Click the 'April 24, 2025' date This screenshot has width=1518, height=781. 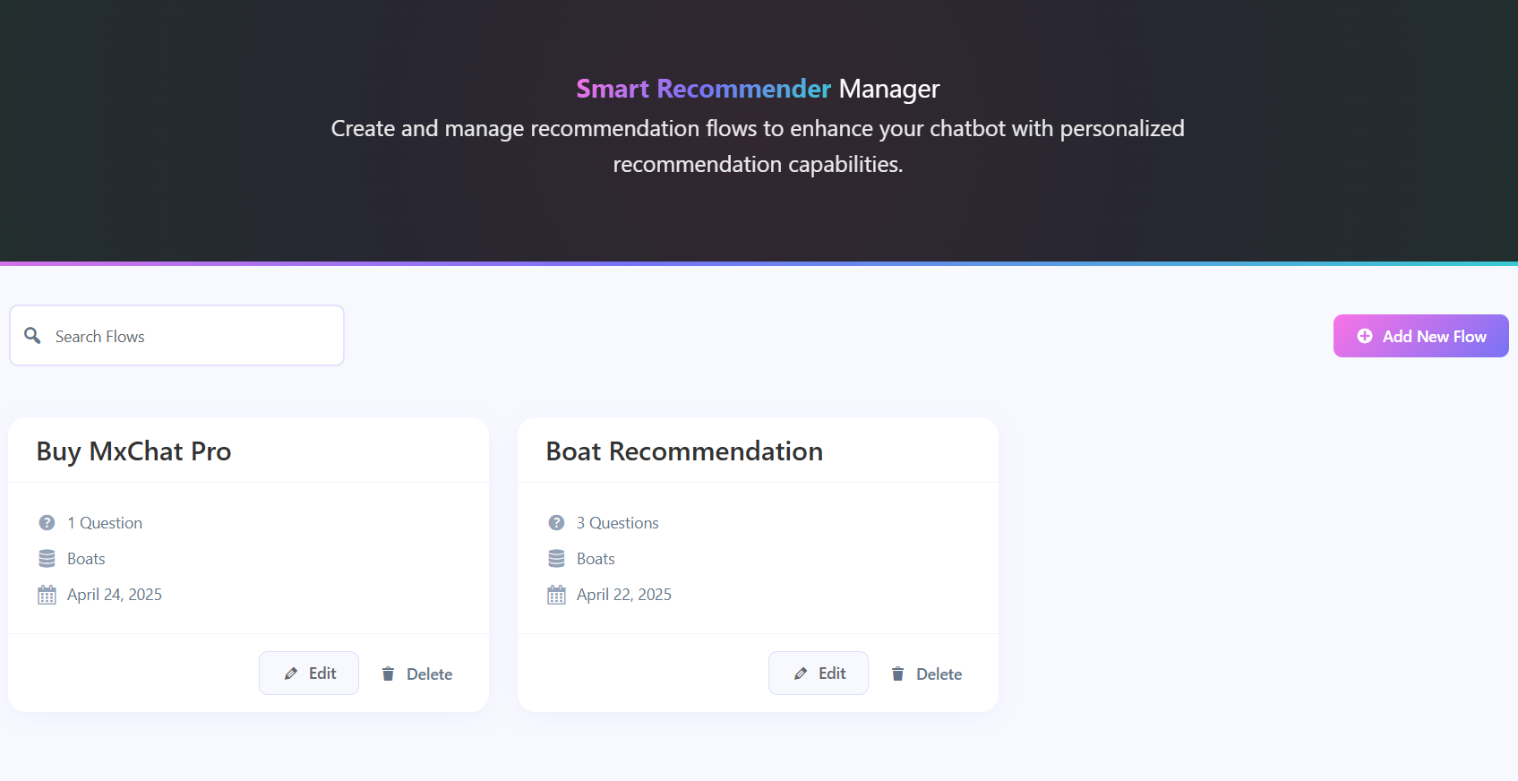[115, 595]
